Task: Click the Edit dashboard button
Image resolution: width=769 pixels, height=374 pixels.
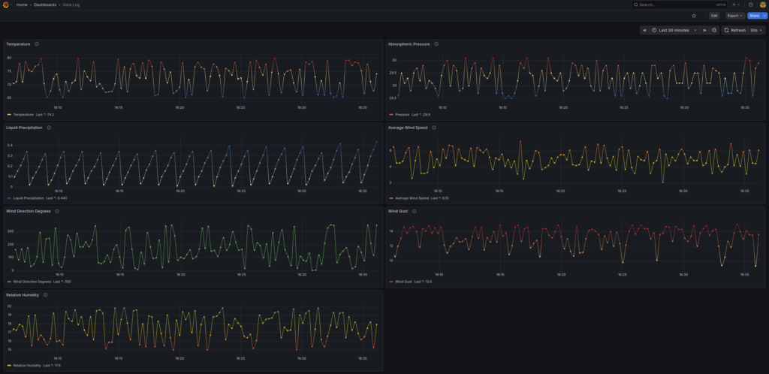Action: (x=713, y=15)
